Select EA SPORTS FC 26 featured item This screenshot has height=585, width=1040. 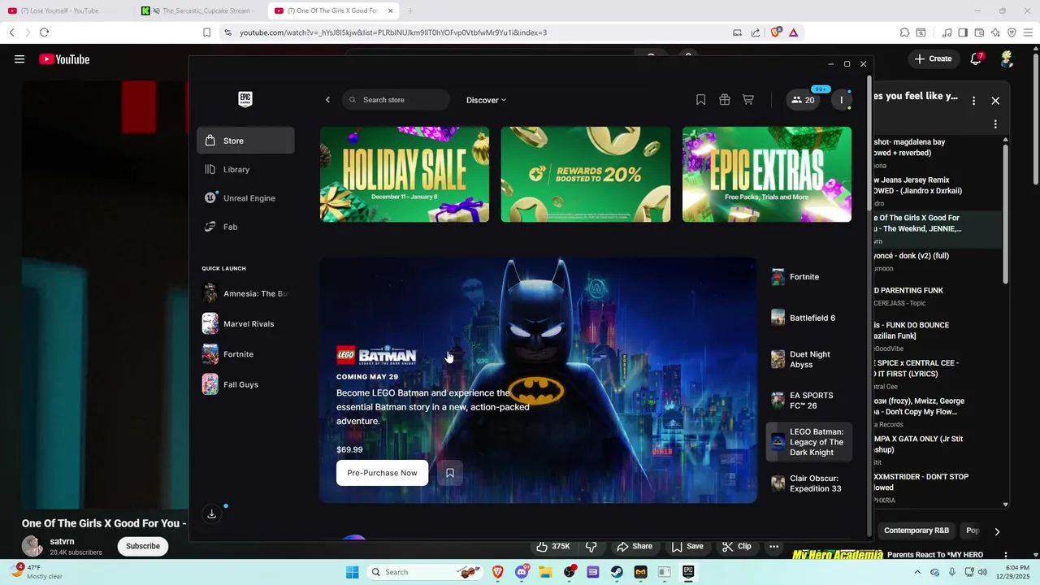point(809,401)
